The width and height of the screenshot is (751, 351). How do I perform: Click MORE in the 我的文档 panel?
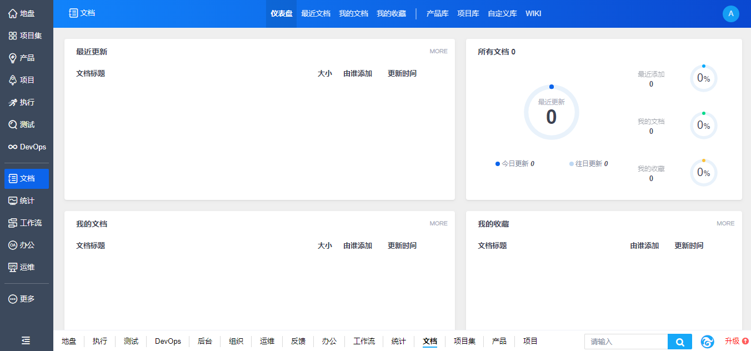pyautogui.click(x=438, y=223)
